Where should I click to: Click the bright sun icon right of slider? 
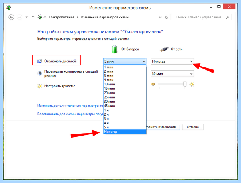192,84
